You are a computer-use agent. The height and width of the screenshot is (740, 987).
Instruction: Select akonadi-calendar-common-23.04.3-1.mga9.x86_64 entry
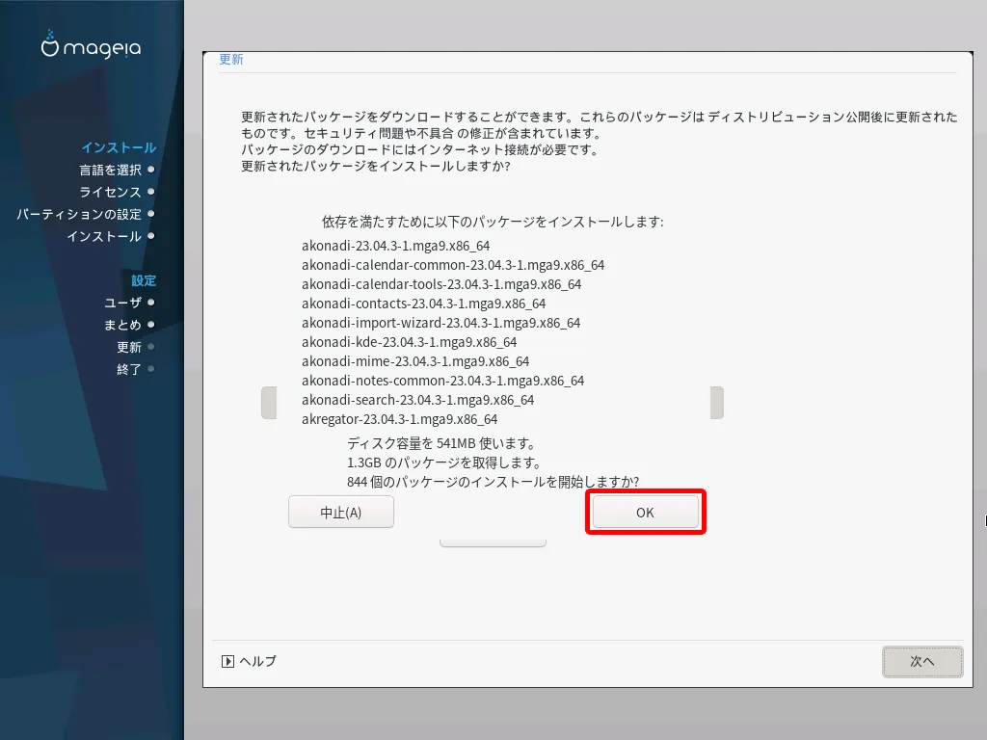453,265
